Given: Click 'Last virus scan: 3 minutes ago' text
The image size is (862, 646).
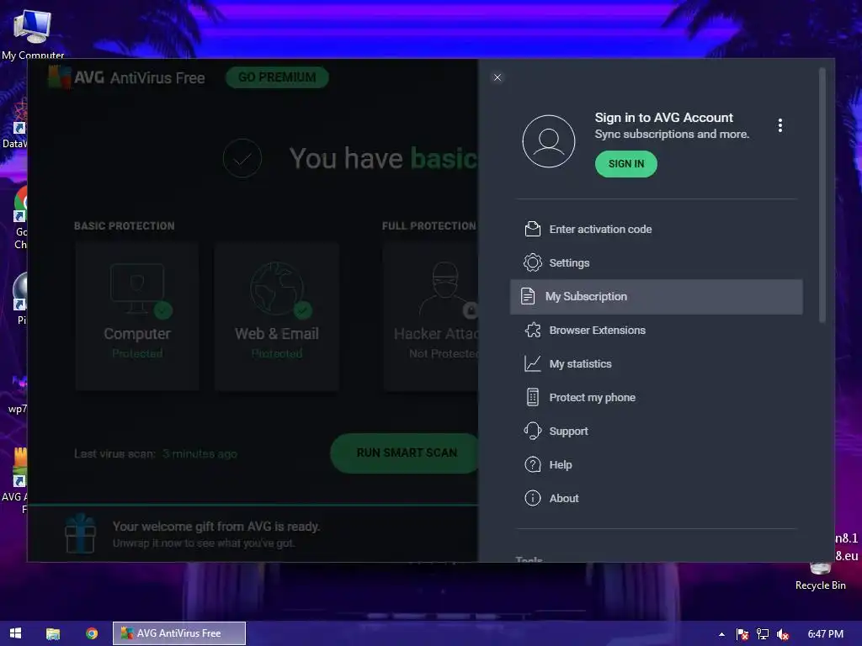Looking at the screenshot, I should tap(156, 453).
